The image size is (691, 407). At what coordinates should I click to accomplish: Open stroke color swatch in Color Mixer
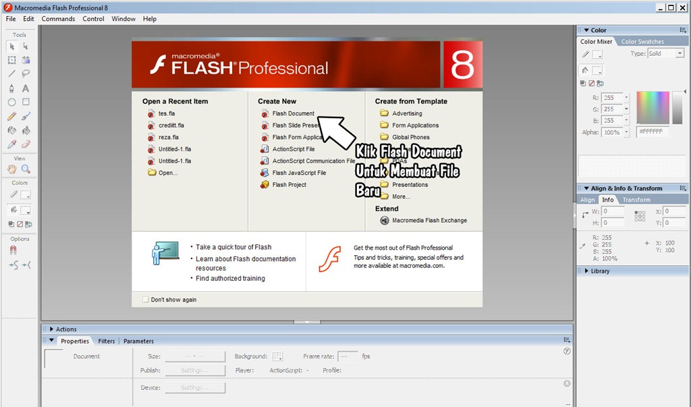click(597, 54)
